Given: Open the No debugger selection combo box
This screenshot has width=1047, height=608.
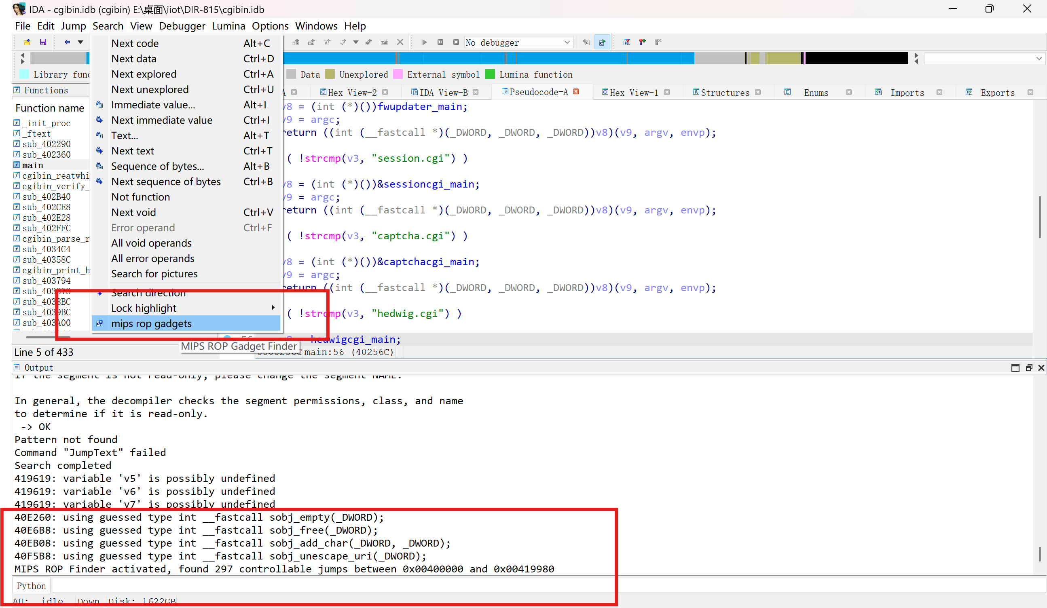Looking at the screenshot, I should tap(518, 42).
